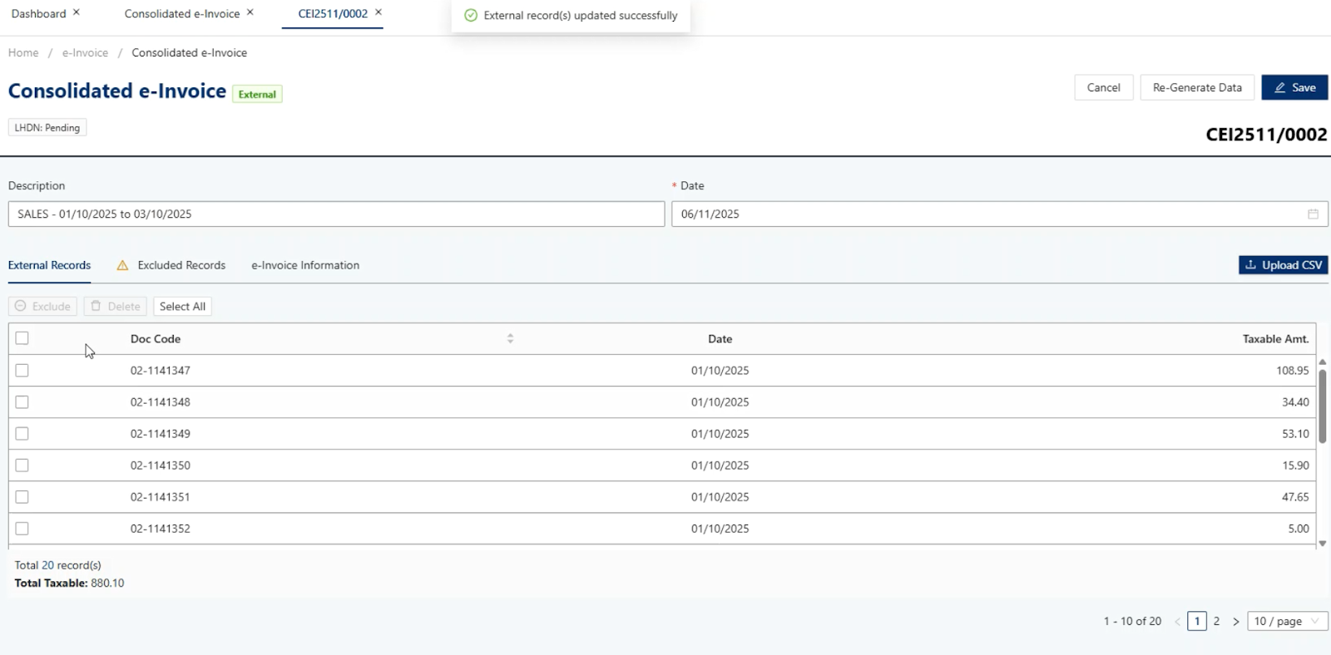
Task: Switch to the Dashboard tab
Action: [x=38, y=13]
